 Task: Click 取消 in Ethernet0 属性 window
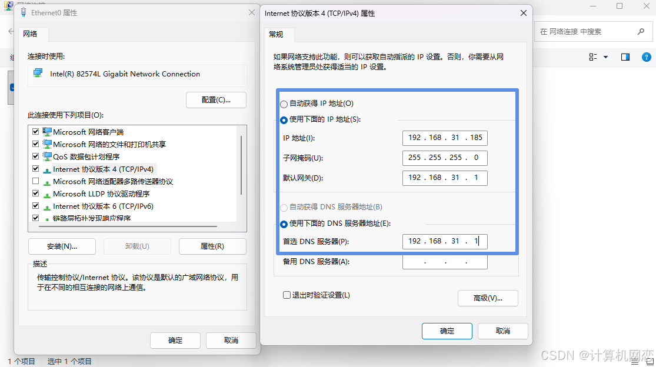coord(231,341)
